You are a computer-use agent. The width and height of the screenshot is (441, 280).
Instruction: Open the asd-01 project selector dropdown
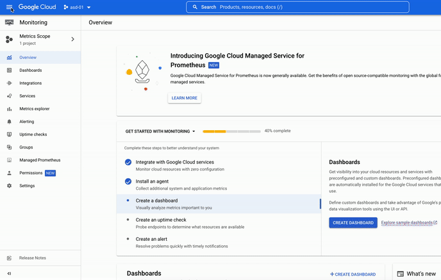(x=77, y=7)
